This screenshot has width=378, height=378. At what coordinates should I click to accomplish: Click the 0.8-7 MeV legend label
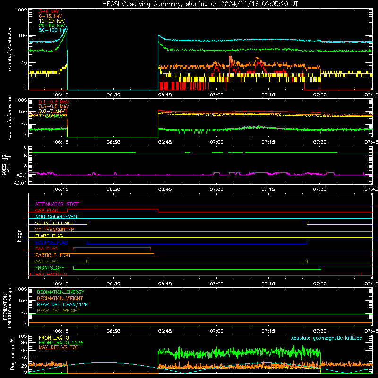click(x=52, y=111)
